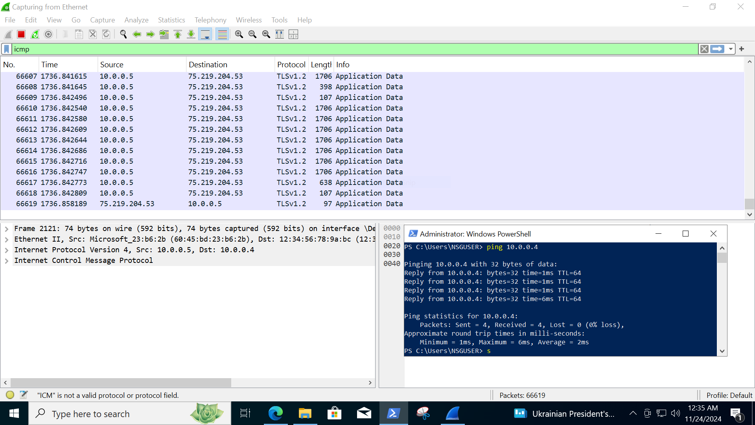755x425 pixels.
Task: Open the View menu
Action: (x=54, y=20)
